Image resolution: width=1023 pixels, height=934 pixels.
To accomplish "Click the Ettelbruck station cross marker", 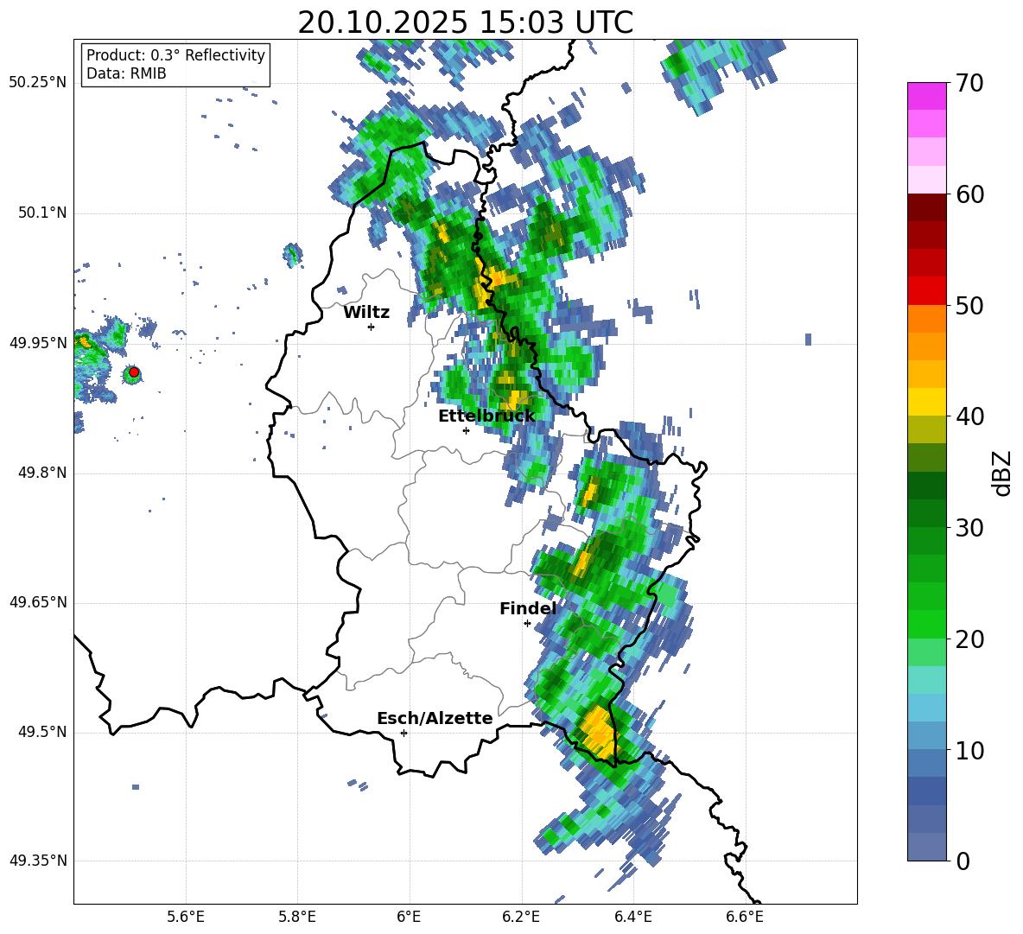I will coord(466,430).
